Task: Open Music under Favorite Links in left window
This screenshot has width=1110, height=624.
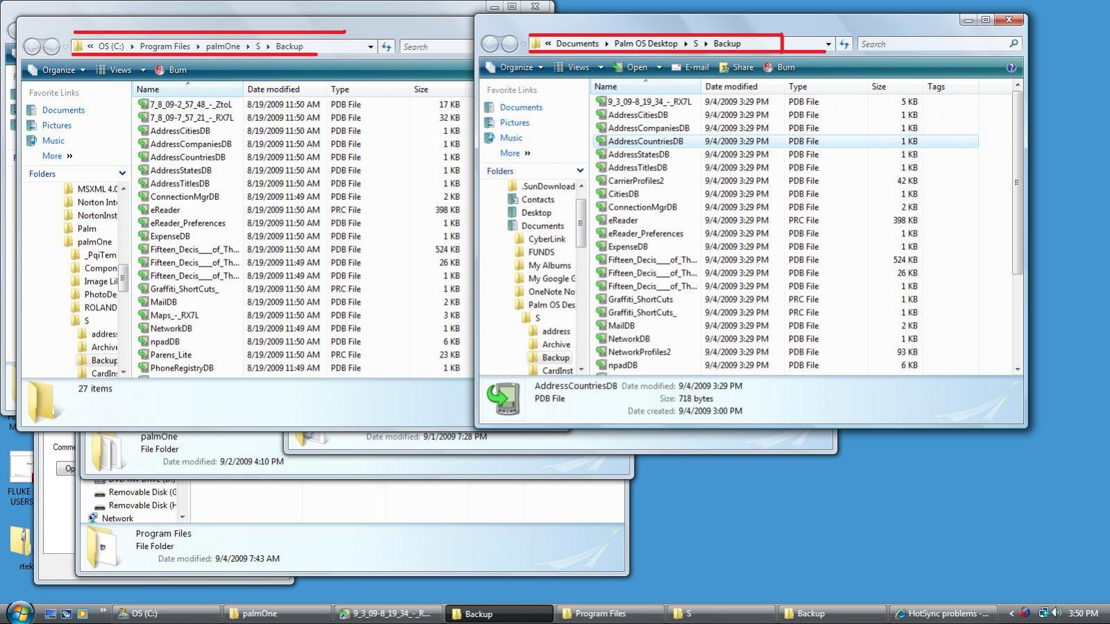Action: [x=53, y=140]
